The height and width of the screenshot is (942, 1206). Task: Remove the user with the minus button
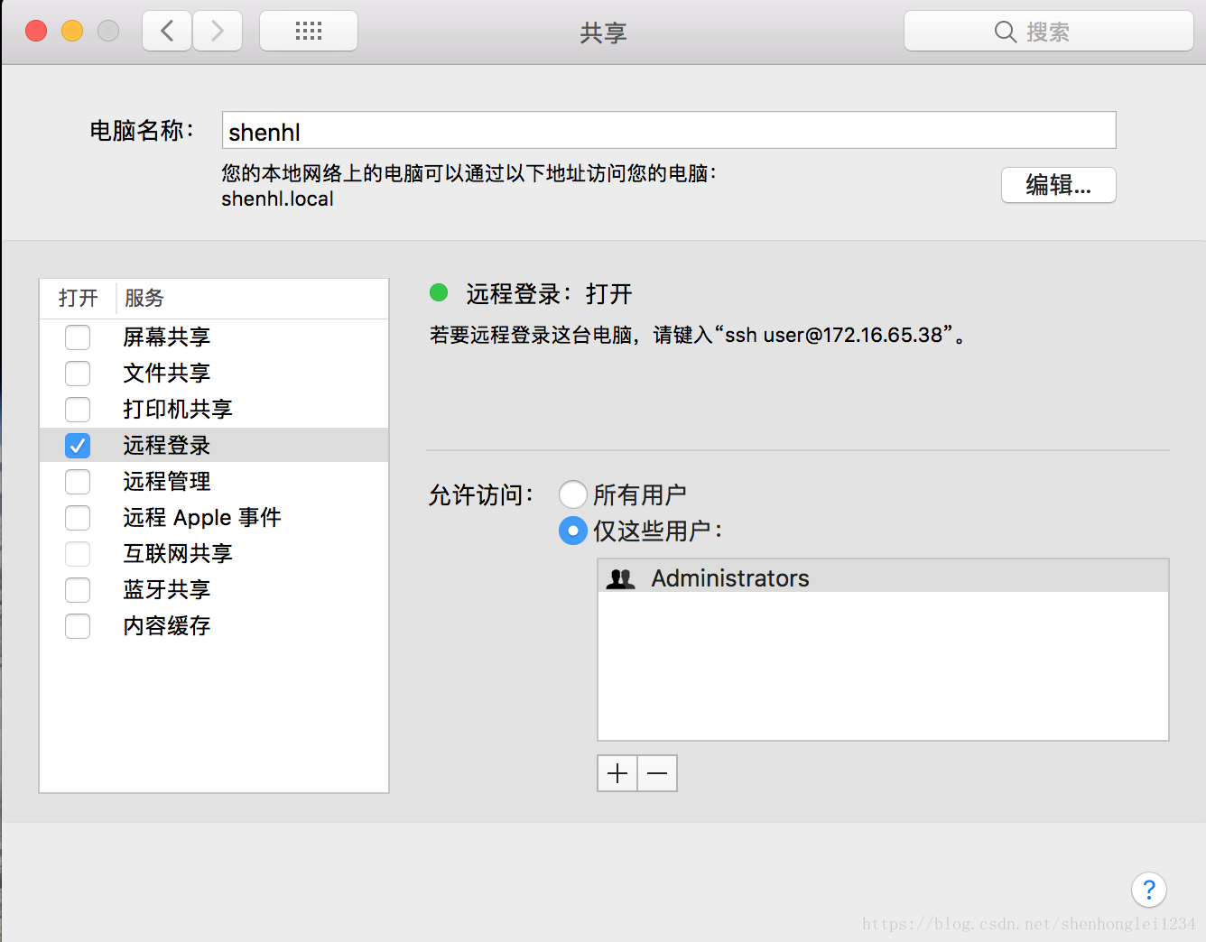(x=657, y=773)
